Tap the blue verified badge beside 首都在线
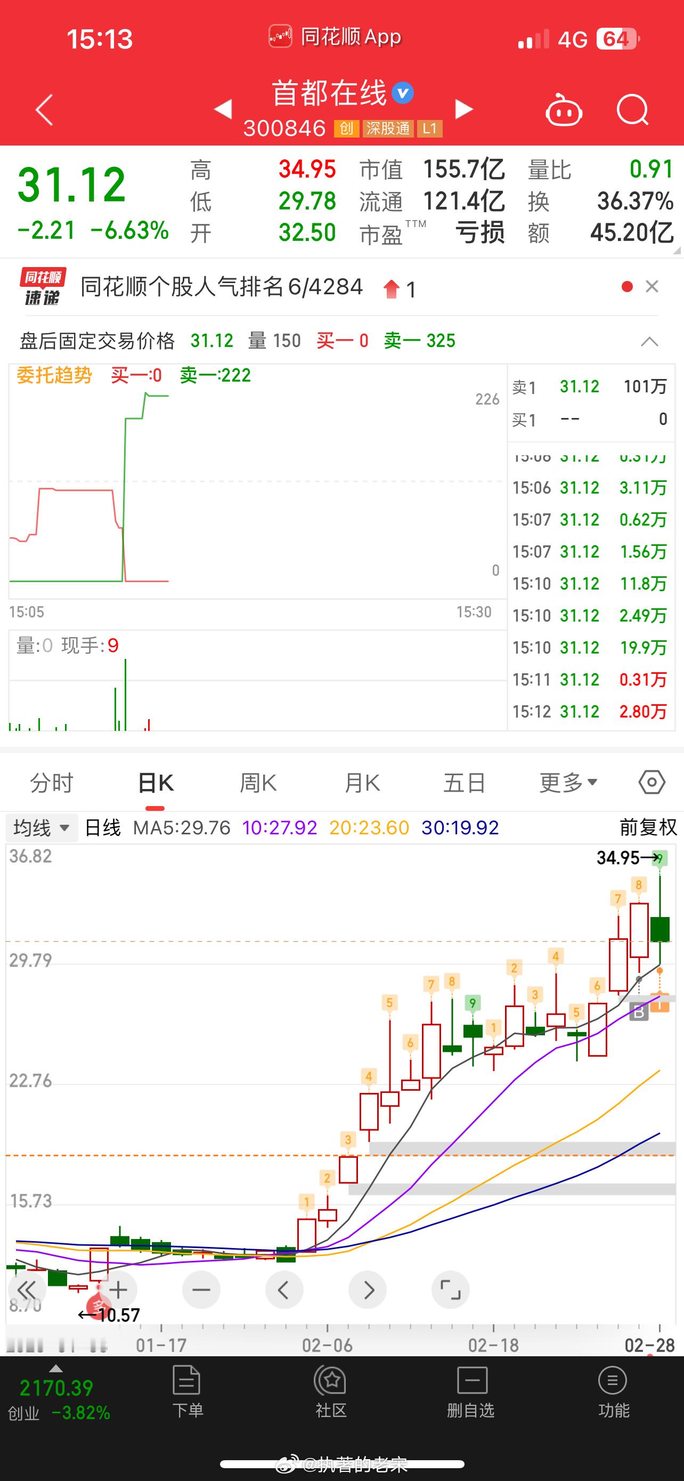The height and width of the screenshot is (1481, 684). [x=403, y=93]
